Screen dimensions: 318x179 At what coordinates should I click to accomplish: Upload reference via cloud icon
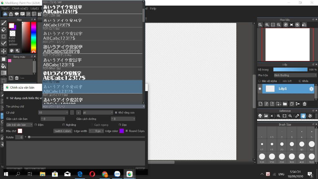click(x=260, y=116)
